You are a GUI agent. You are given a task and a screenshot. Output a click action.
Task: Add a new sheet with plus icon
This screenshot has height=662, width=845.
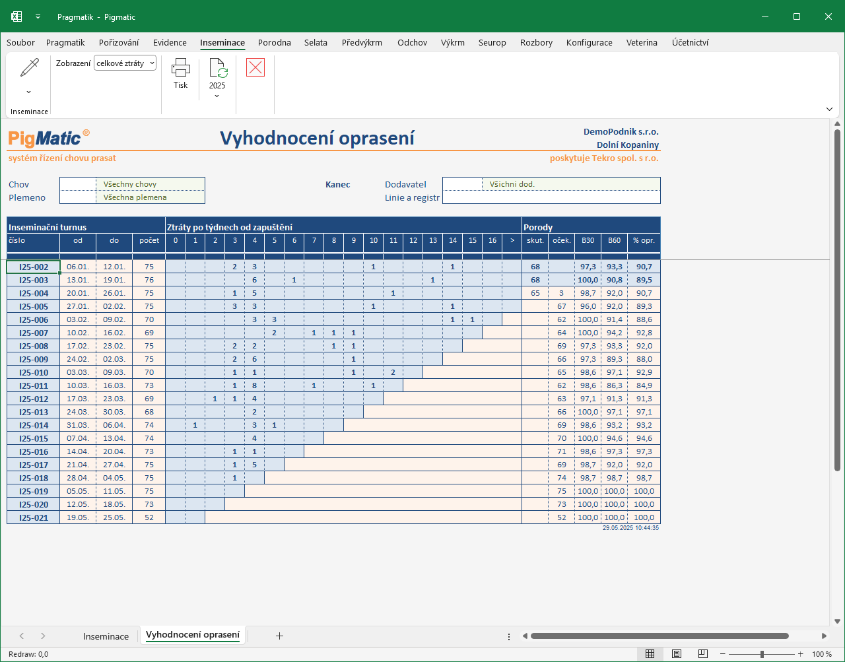tap(279, 636)
